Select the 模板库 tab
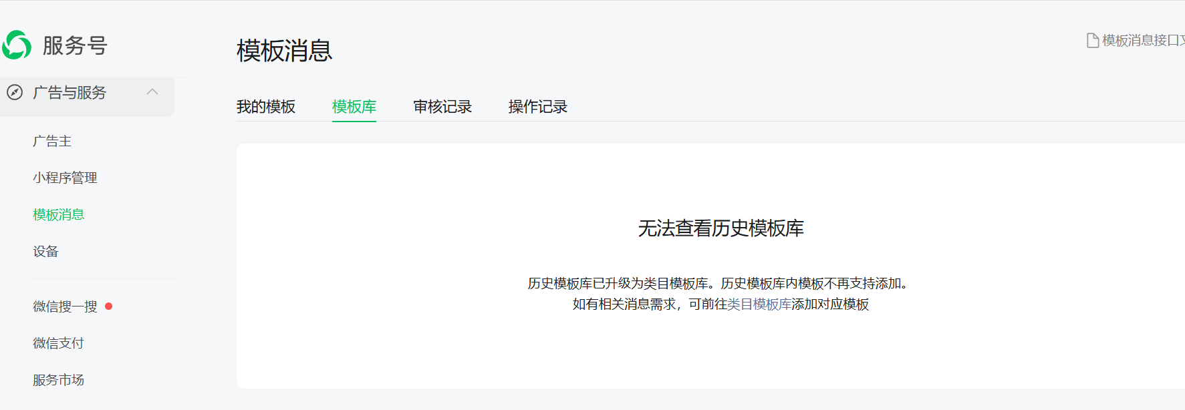The image size is (1185, 410). click(354, 107)
